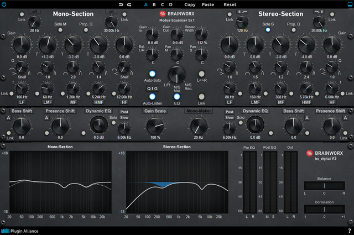
Task: Click the A button beside right Bass Shift
Action: pyautogui.click(x=307, y=118)
